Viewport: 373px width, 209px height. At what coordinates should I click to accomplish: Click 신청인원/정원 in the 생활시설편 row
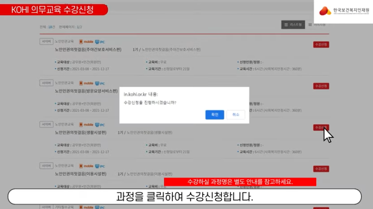coord(250,145)
